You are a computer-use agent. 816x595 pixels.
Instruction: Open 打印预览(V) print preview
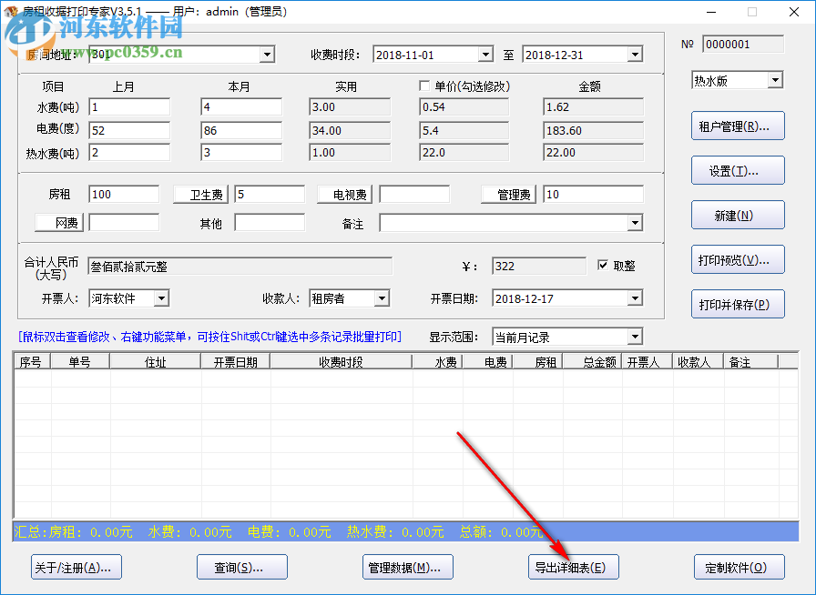(738, 259)
